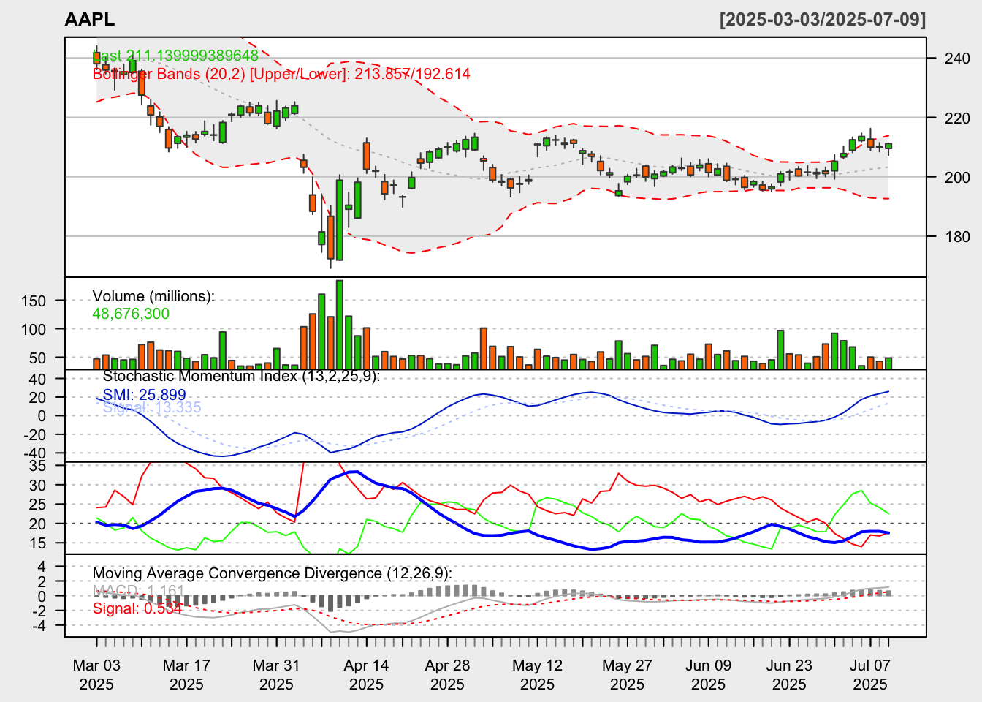Click the Jun 09 2025 date label

708,675
